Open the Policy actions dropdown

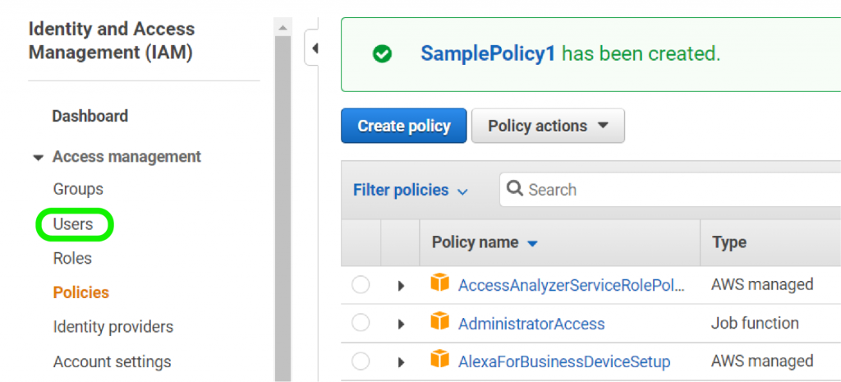(548, 126)
